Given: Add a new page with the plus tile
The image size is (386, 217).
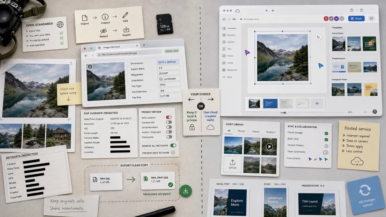Looking at the screenshot, I should [x=317, y=104].
